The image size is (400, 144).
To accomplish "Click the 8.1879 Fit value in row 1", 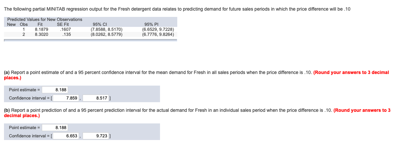I will [x=41, y=29].
